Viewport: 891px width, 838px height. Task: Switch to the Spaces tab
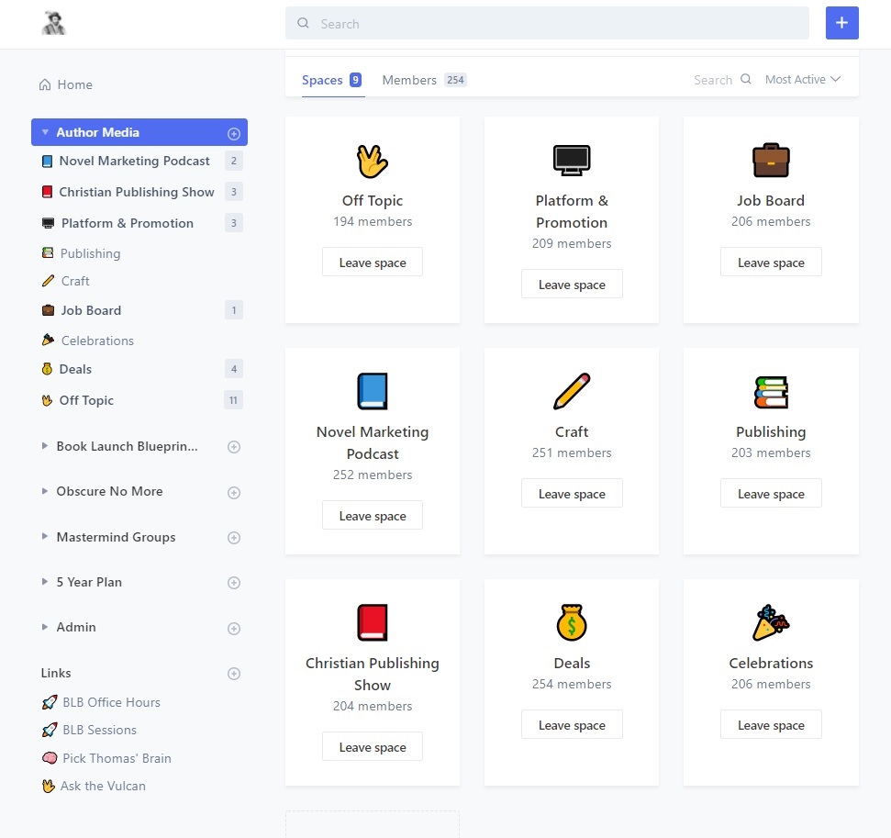point(332,80)
